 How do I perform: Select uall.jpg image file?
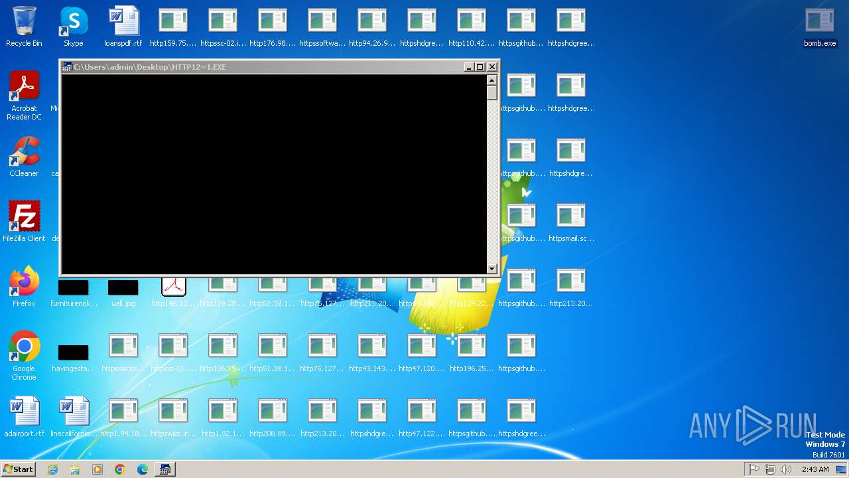(x=123, y=293)
